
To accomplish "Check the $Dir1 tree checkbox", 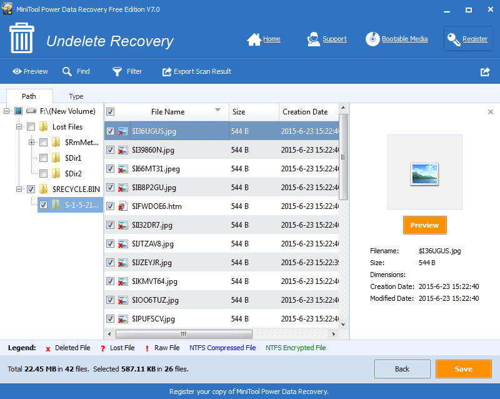I will click(43, 158).
